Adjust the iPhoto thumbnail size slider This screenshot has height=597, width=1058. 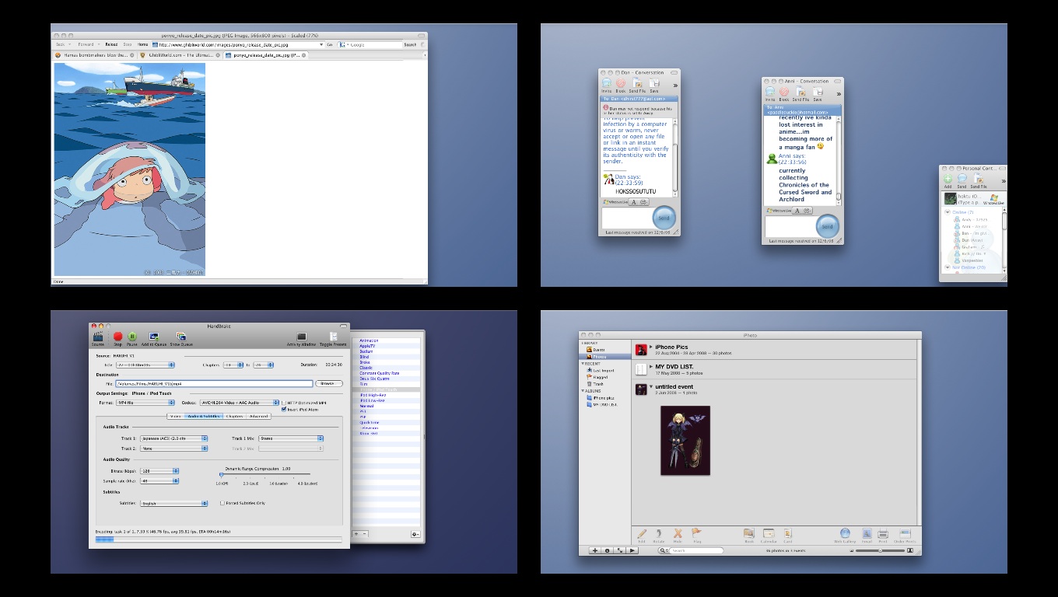[880, 550]
